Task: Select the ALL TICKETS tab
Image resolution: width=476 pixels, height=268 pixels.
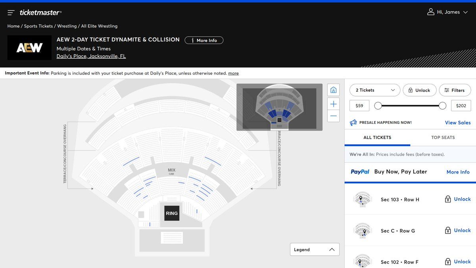Action: click(x=376, y=137)
